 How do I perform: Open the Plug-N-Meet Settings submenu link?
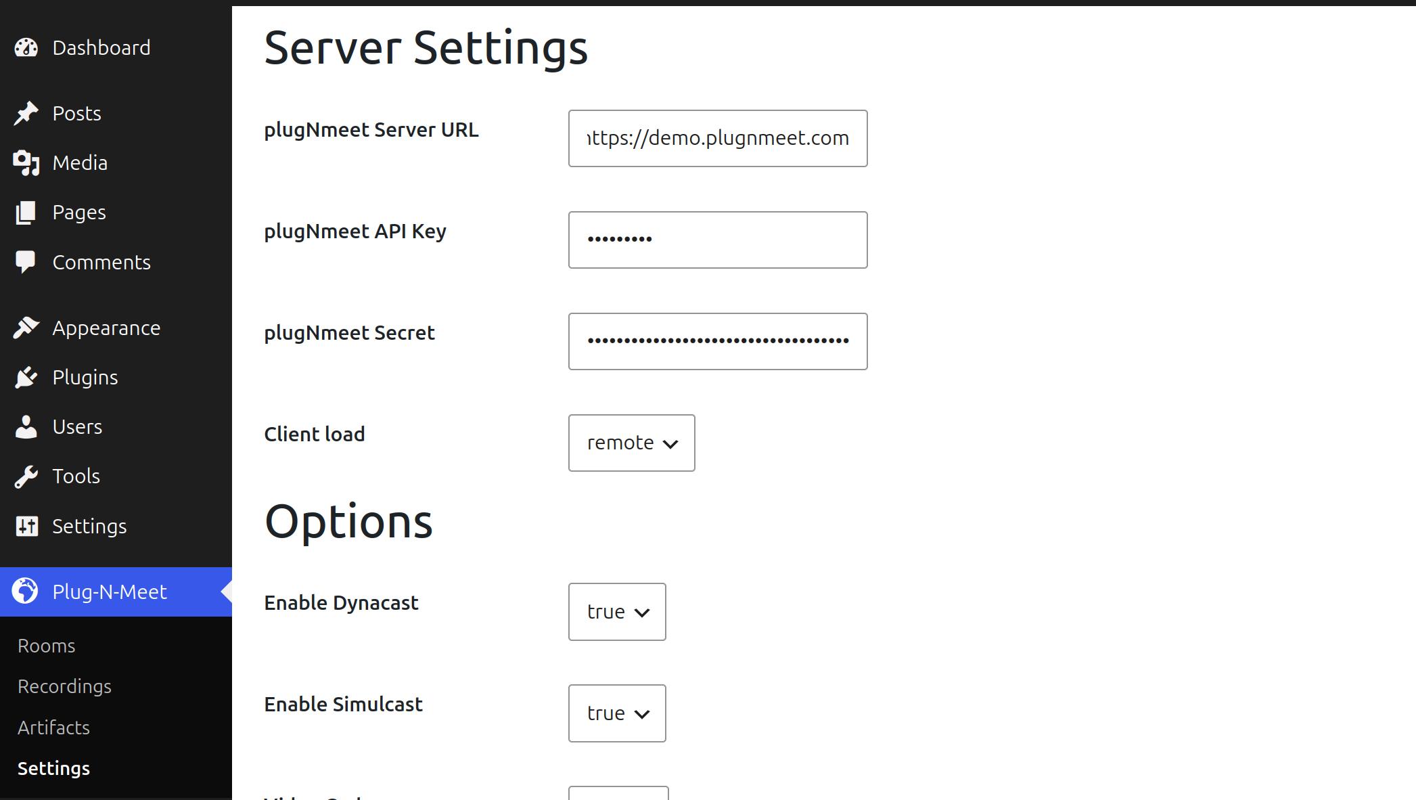click(x=54, y=768)
